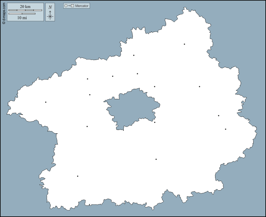
Task: Click the city dot nearest west of enclave
Action: [x=90, y=95]
